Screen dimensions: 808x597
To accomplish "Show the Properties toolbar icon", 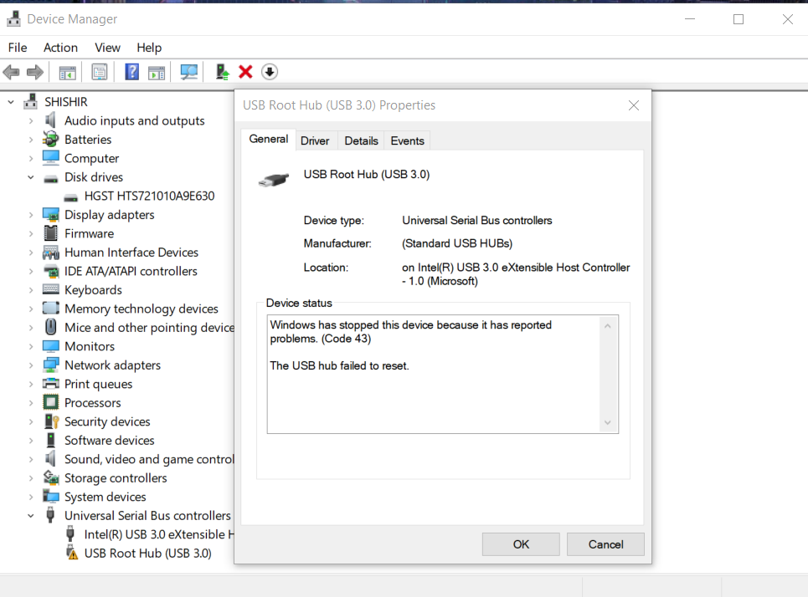I will point(100,72).
